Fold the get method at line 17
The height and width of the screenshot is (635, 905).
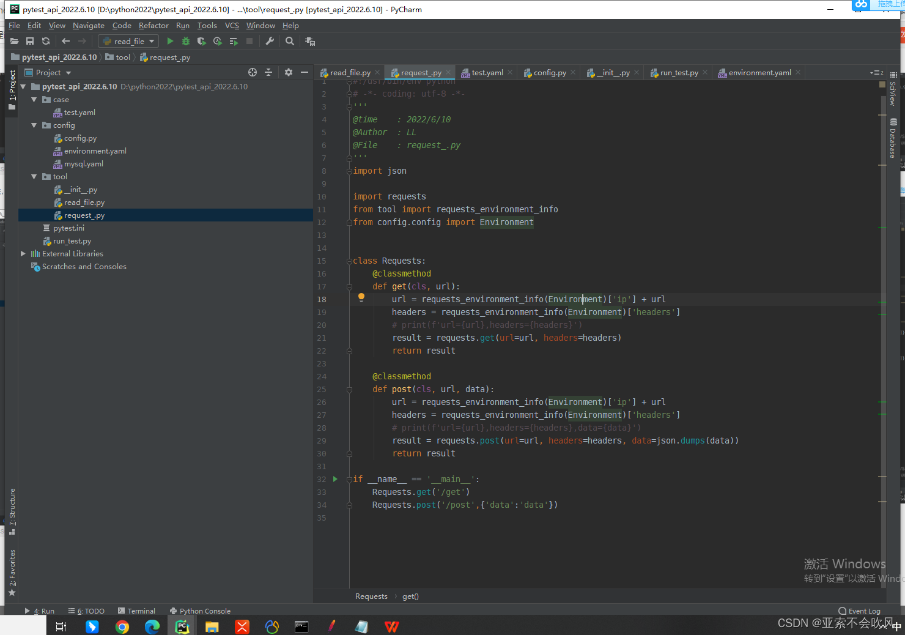click(349, 286)
